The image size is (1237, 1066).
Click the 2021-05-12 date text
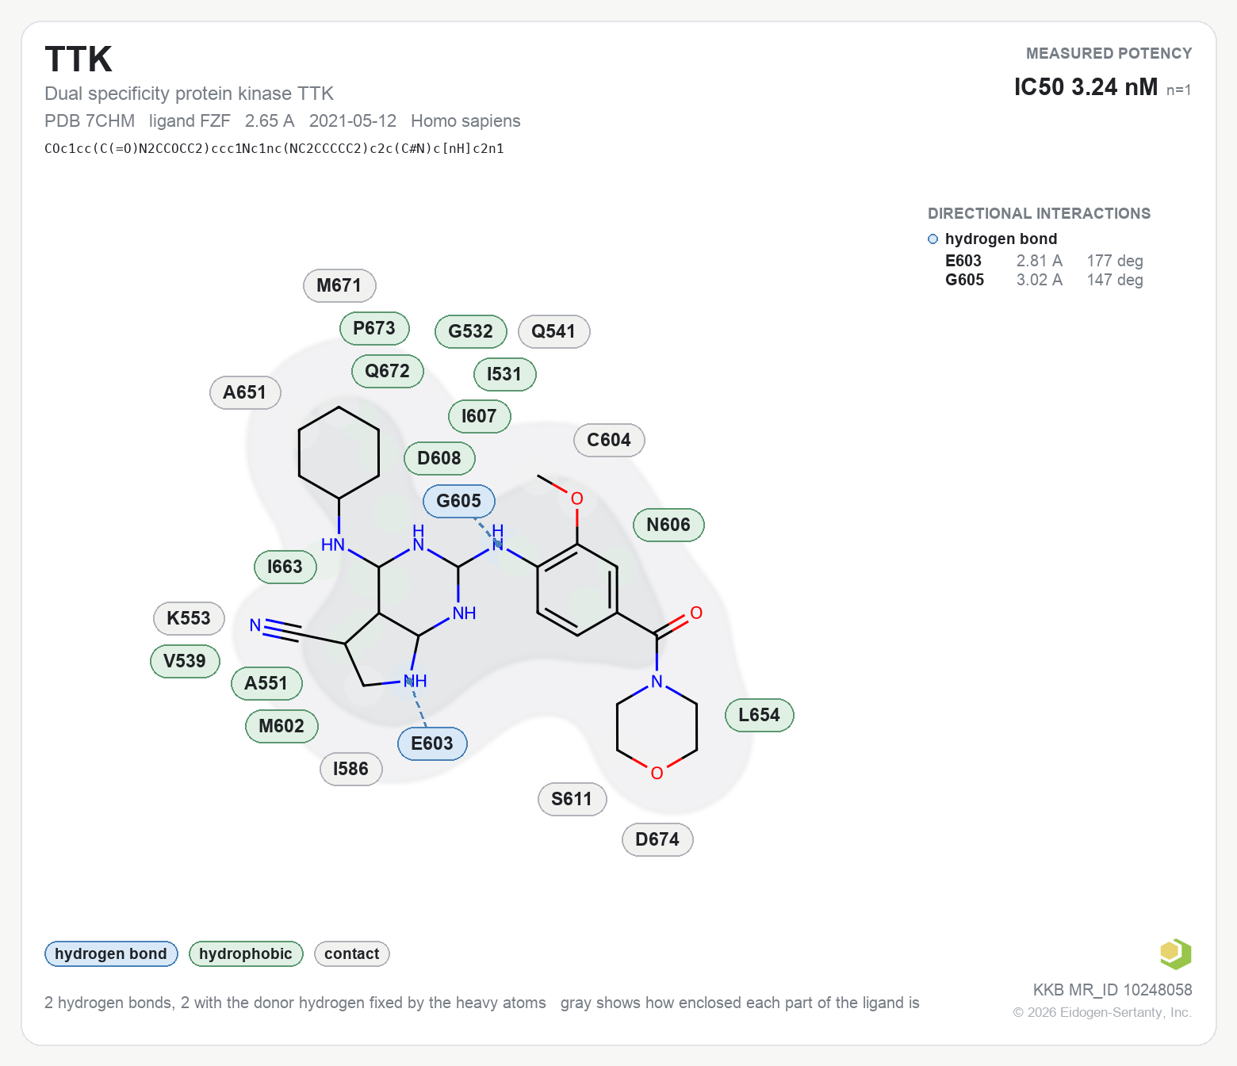[x=353, y=120]
